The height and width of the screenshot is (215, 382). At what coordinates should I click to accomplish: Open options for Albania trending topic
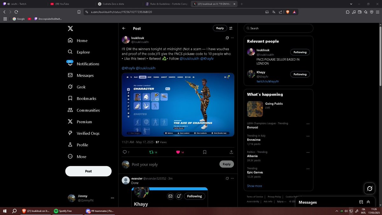pyautogui.click(x=308, y=152)
